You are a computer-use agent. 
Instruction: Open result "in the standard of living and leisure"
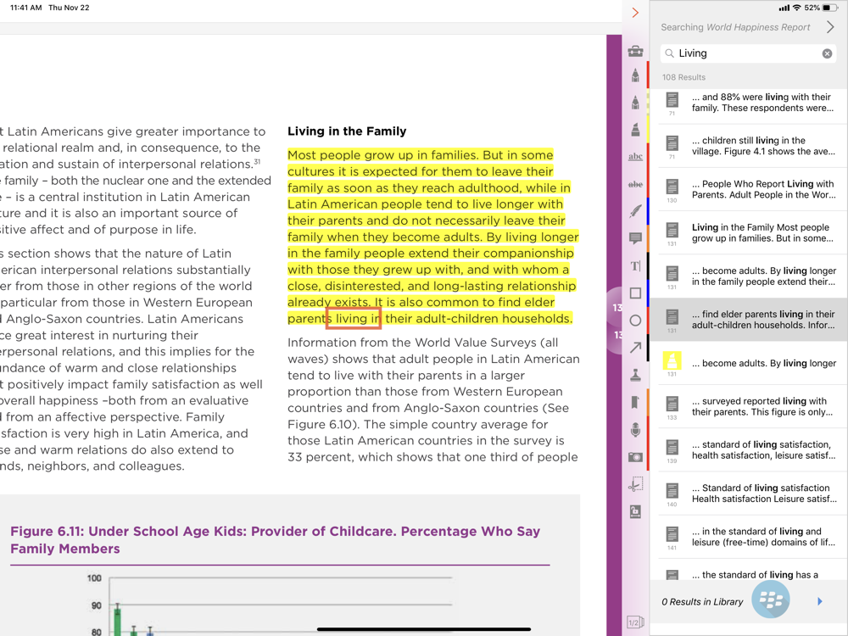[749, 537]
